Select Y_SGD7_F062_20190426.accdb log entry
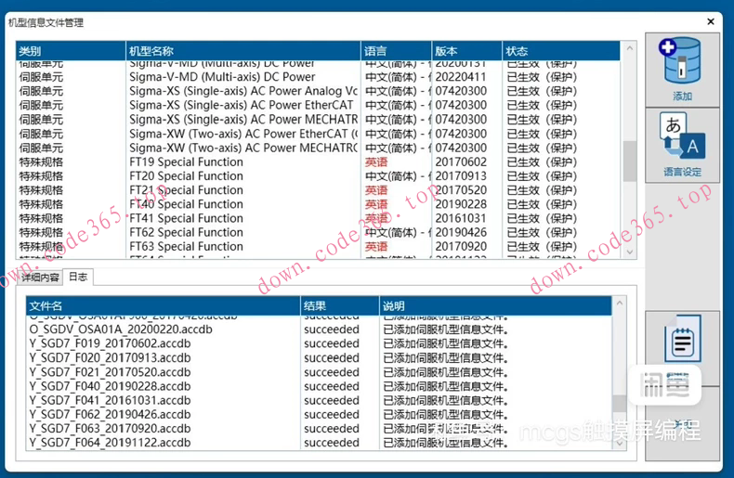 [x=319, y=414]
